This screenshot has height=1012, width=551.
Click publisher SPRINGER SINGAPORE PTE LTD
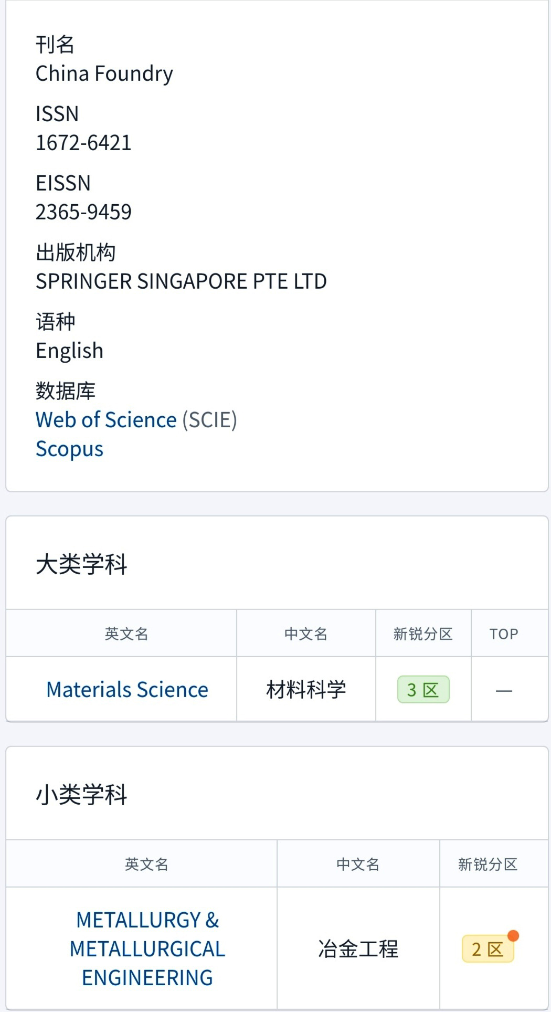tap(181, 281)
